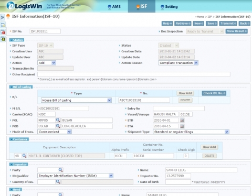Open the POD port search magnifier
252x196 pixels.
58,126
